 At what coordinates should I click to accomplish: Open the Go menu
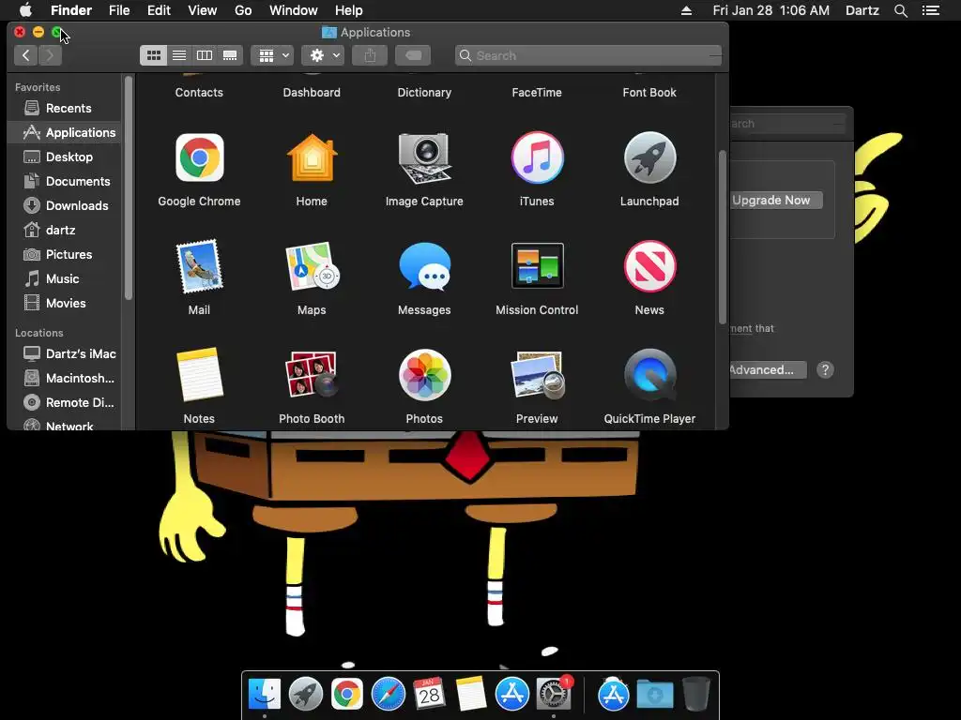(x=243, y=10)
